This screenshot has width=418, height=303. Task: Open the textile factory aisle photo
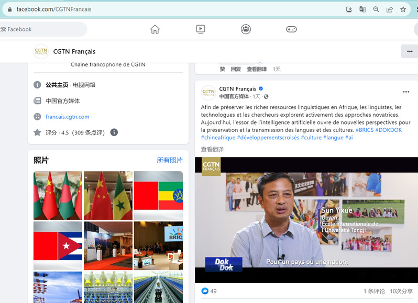pyautogui.click(x=158, y=287)
